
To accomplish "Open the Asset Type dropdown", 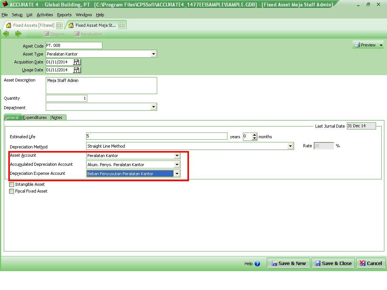I will pyautogui.click(x=153, y=54).
